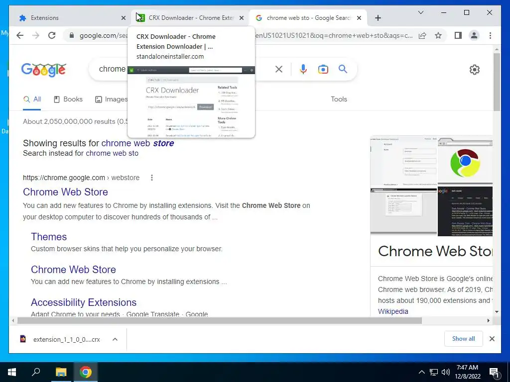The width and height of the screenshot is (510, 382).
Task: Switch to the Google Search tab
Action: click(x=308, y=18)
